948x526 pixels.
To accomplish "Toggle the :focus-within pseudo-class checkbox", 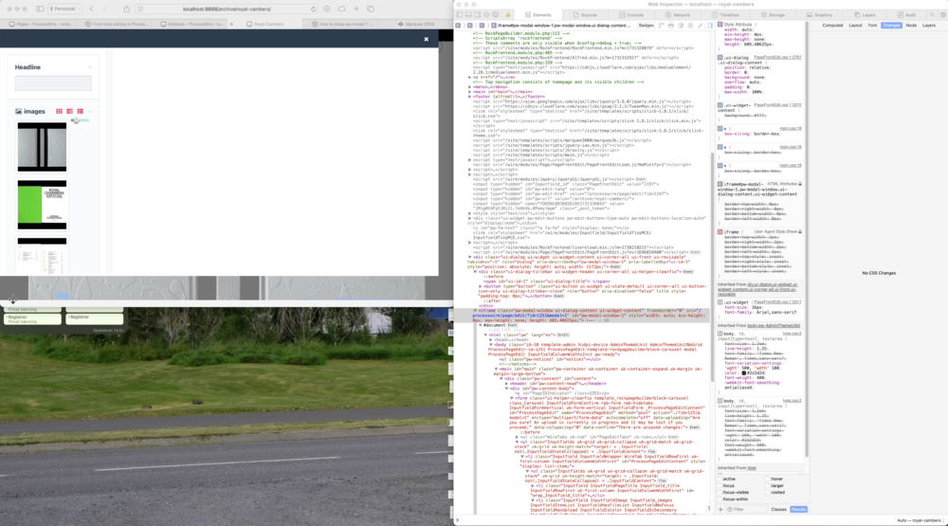I will 720,499.
